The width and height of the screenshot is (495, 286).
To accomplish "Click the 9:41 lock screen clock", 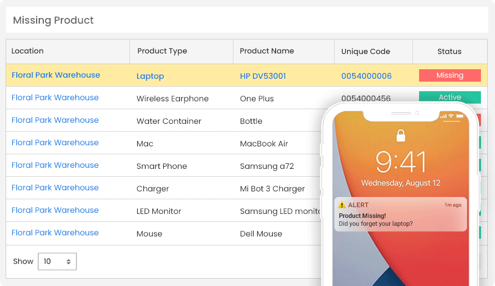I will pyautogui.click(x=400, y=163).
